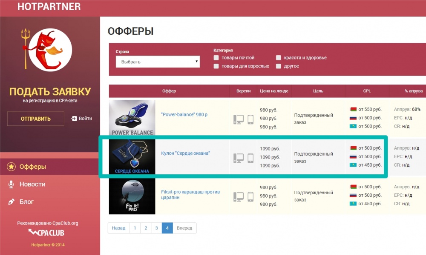Screen dimensions: 426x255
Task: Click the CPA CLUB logo
Action: pyautogui.click(x=46, y=232)
